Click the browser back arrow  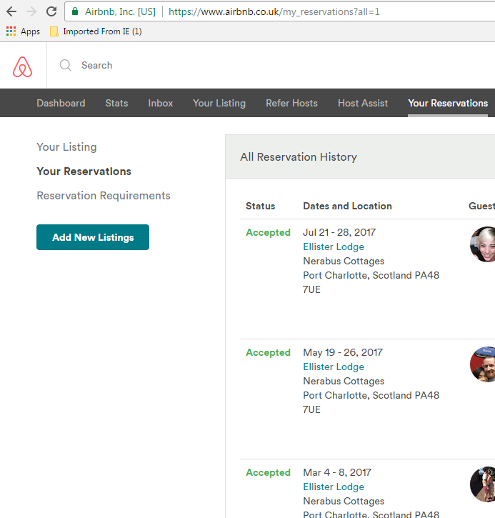tap(11, 11)
